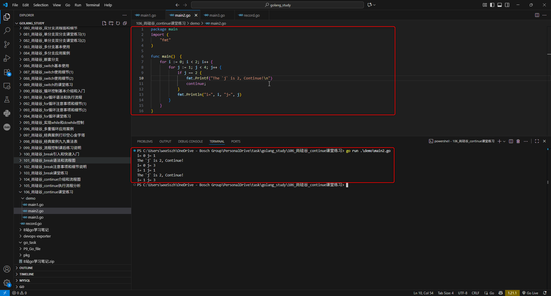Screen dimensions: 551x296
Task: Open remote window indicator in status bar
Action: click(x=5, y=293)
